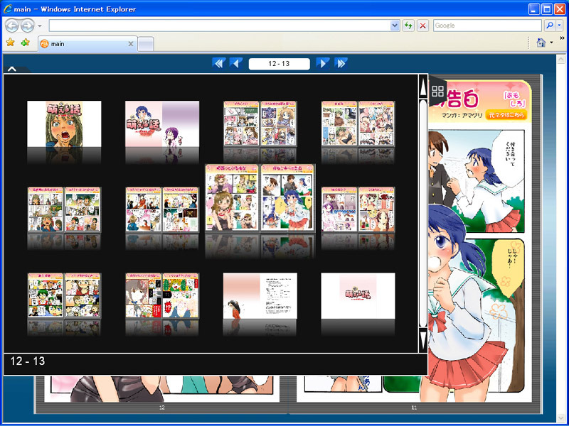The height and width of the screenshot is (426, 569).
Task: Open the search provider dropdown arrow
Action: (x=559, y=26)
